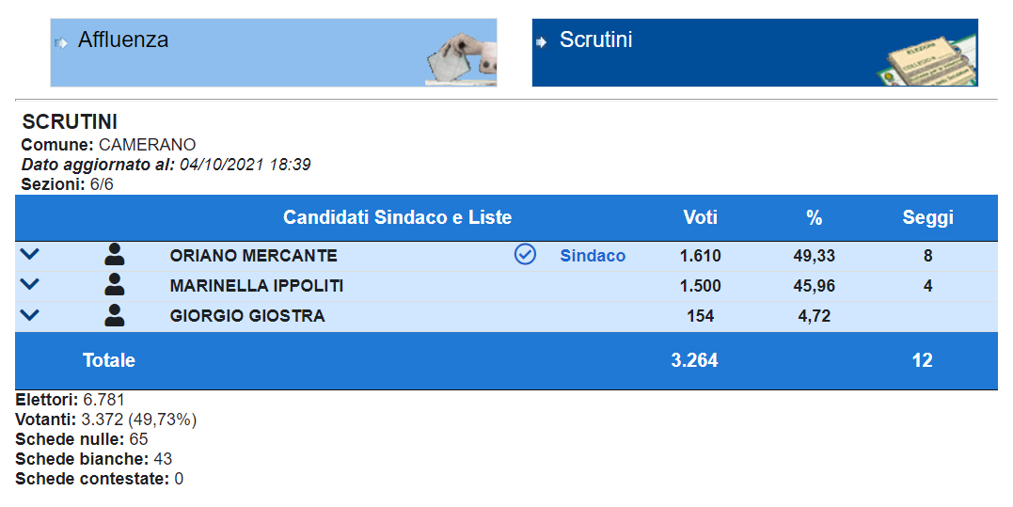Viewport: 1013px width, 507px height.
Task: Select candidate name MARINELLA IPPOLITI
Action: 256,286
